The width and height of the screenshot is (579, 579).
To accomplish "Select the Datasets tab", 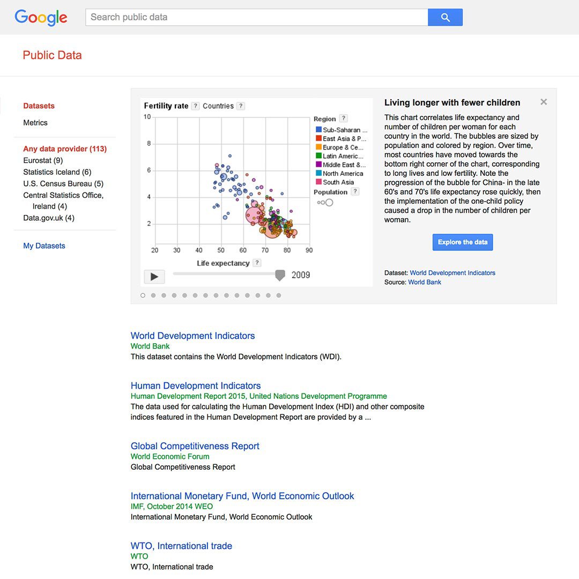I will 39,106.
